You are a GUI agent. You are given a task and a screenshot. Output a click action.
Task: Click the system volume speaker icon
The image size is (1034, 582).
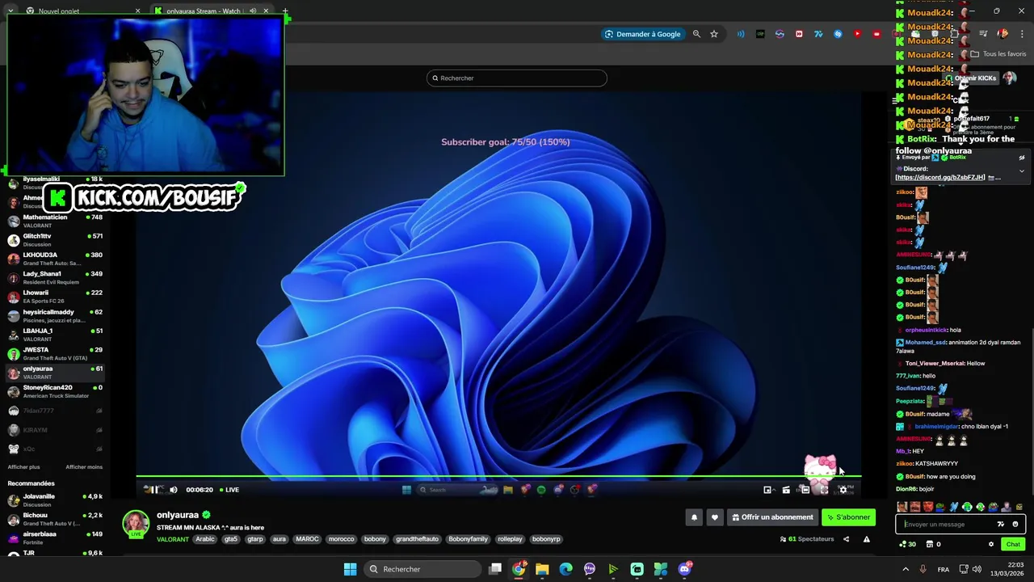coord(977,569)
